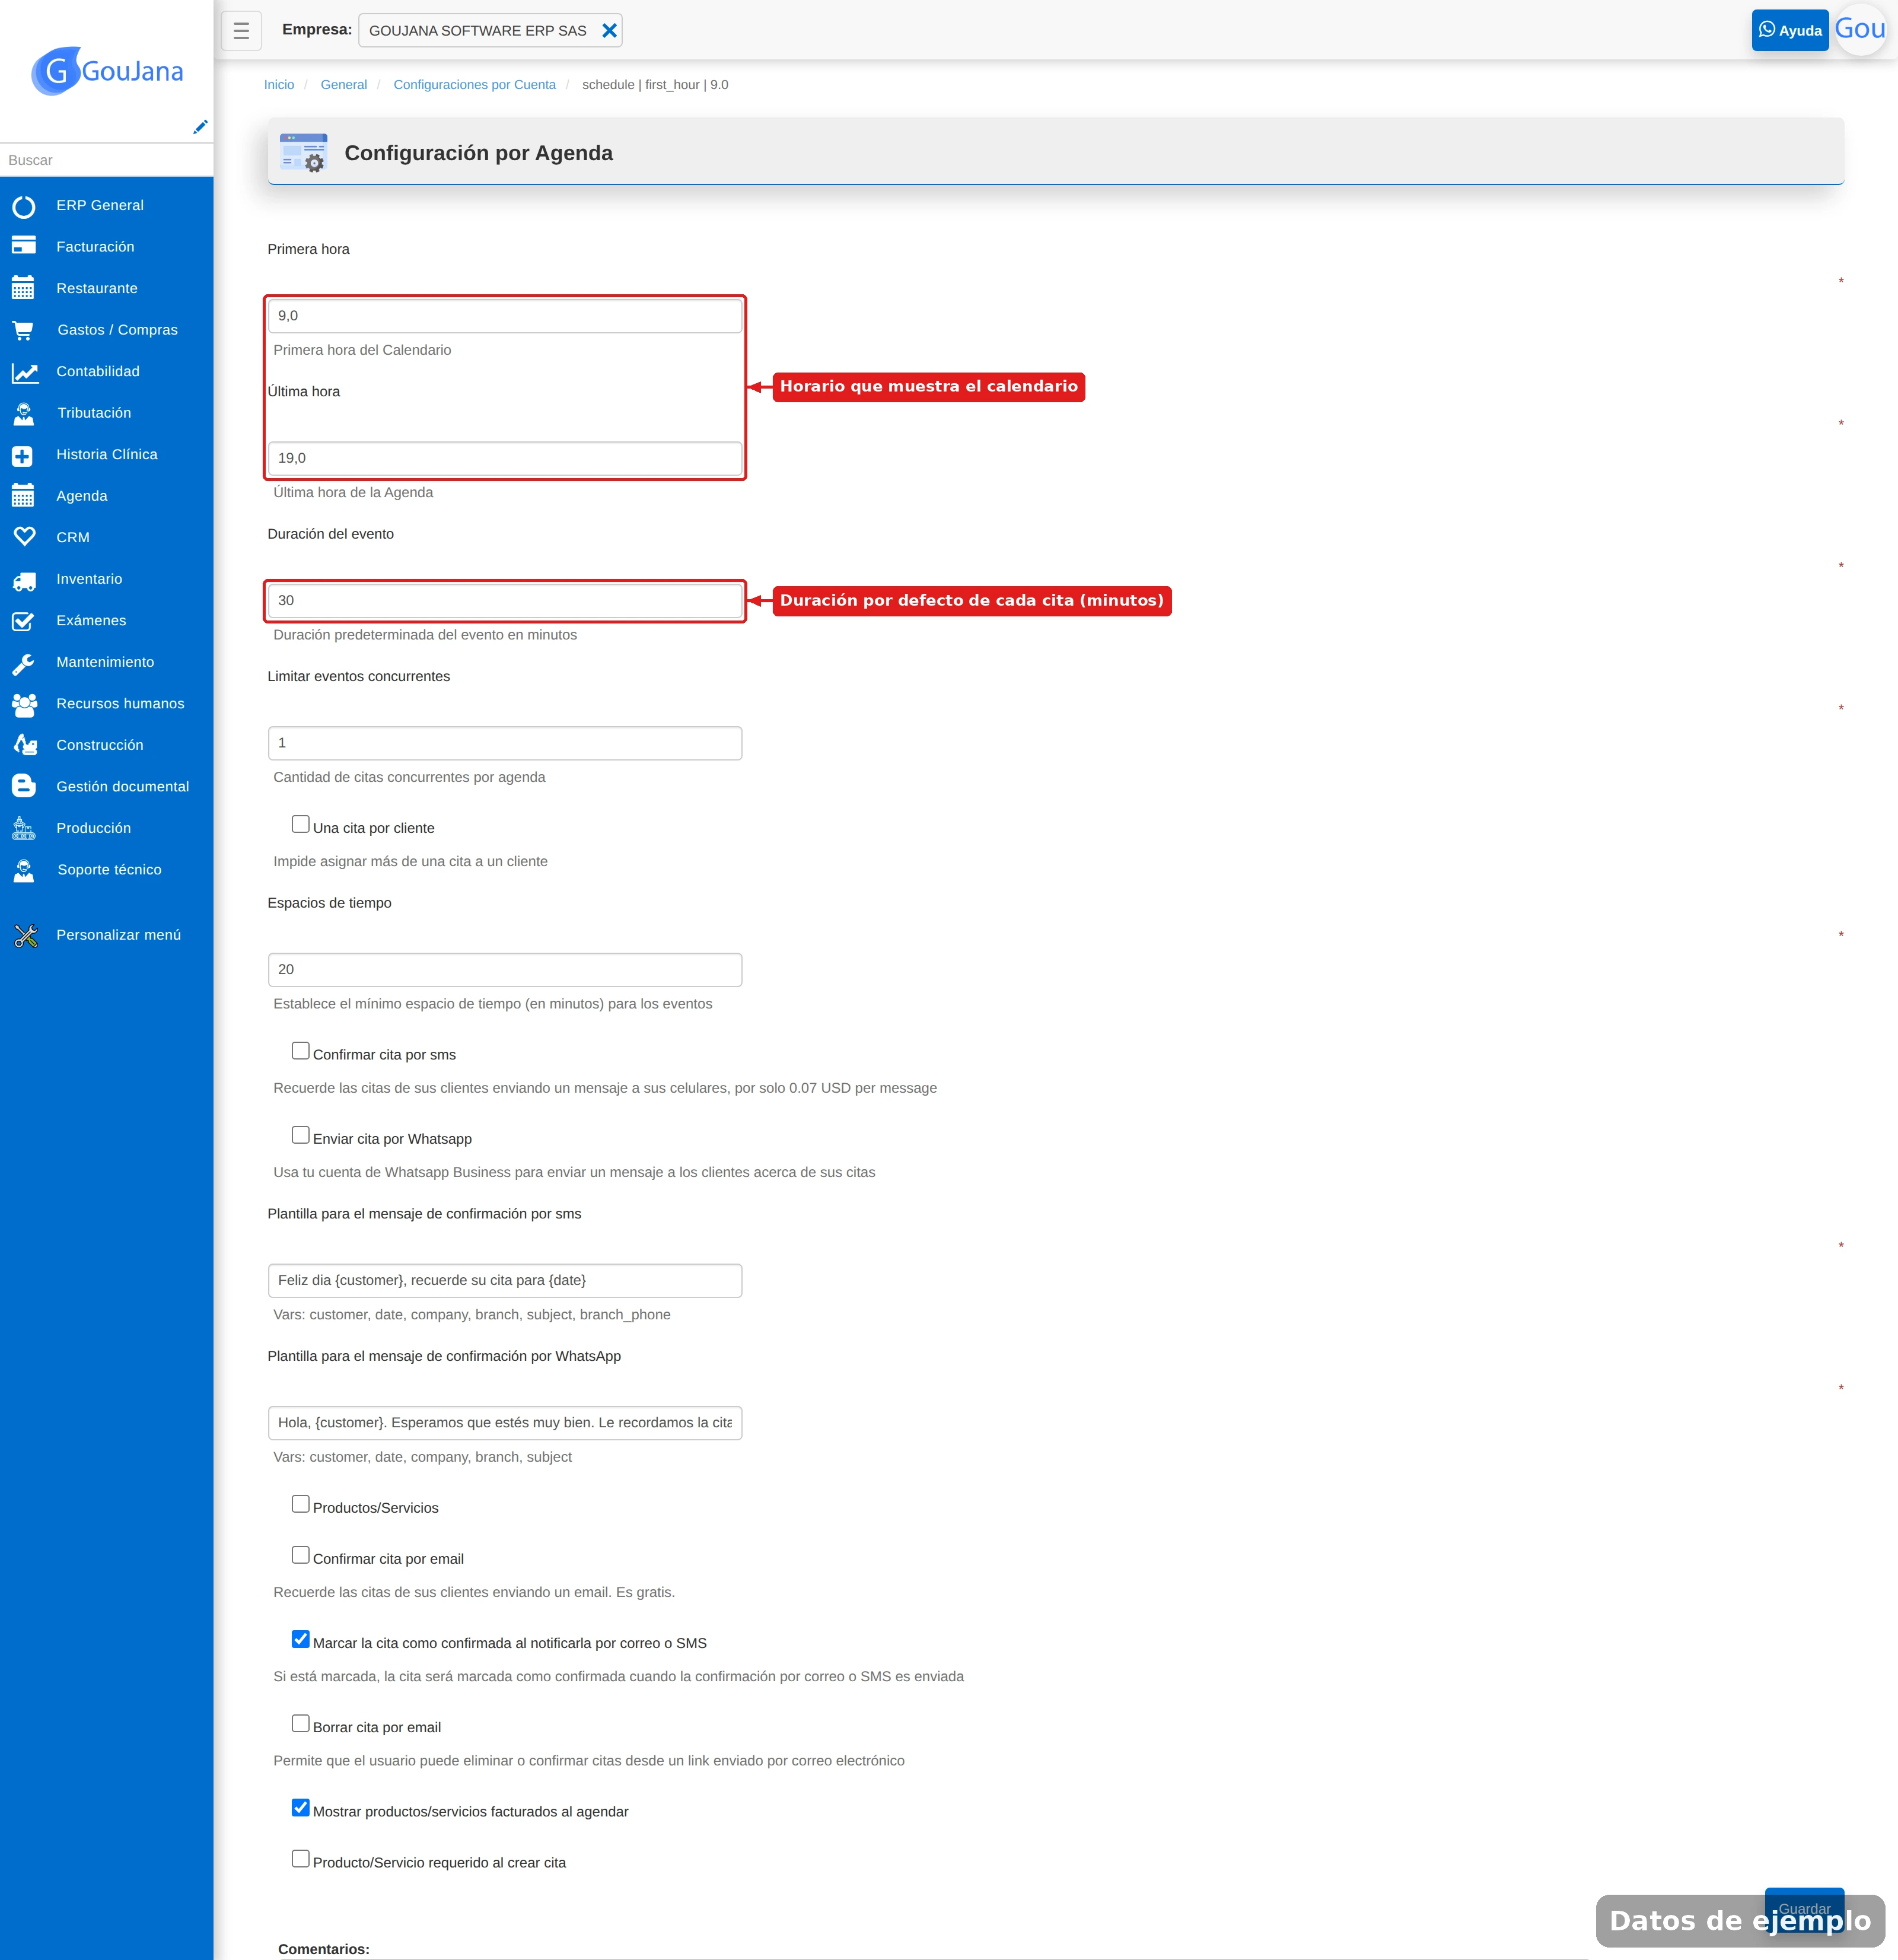Click the Primera hora input field
The image size is (1898, 1960).
pos(505,316)
